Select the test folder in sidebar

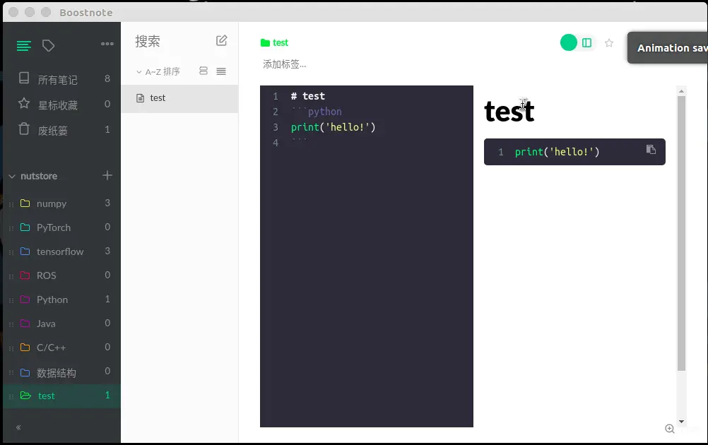click(x=62, y=396)
